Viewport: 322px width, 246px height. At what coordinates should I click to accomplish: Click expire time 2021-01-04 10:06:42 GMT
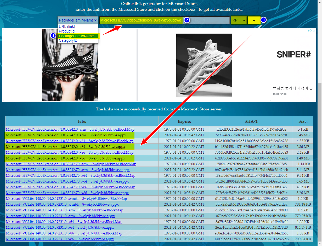pyautogui.click(x=184, y=181)
